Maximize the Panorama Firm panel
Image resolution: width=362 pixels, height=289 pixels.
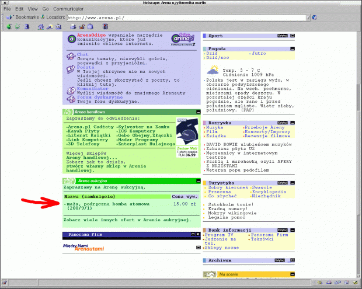point(193,234)
